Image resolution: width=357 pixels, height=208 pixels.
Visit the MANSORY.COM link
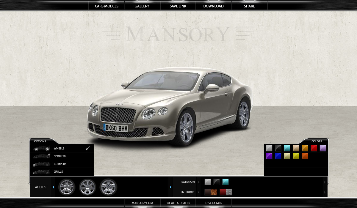[x=142, y=203]
